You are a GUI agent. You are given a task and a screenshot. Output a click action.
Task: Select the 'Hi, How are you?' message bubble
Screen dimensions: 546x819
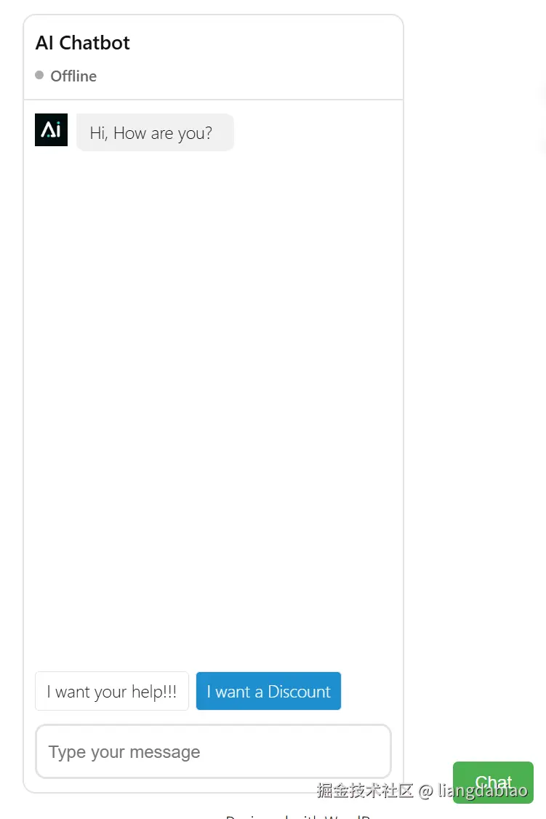coord(155,132)
